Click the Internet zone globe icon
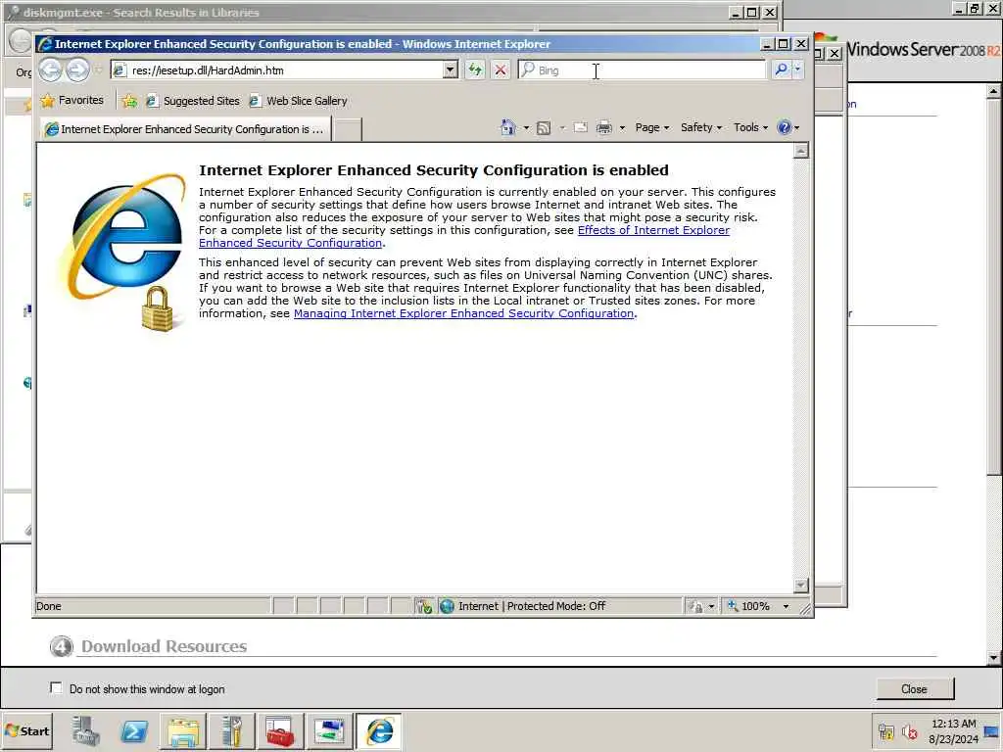 (447, 606)
